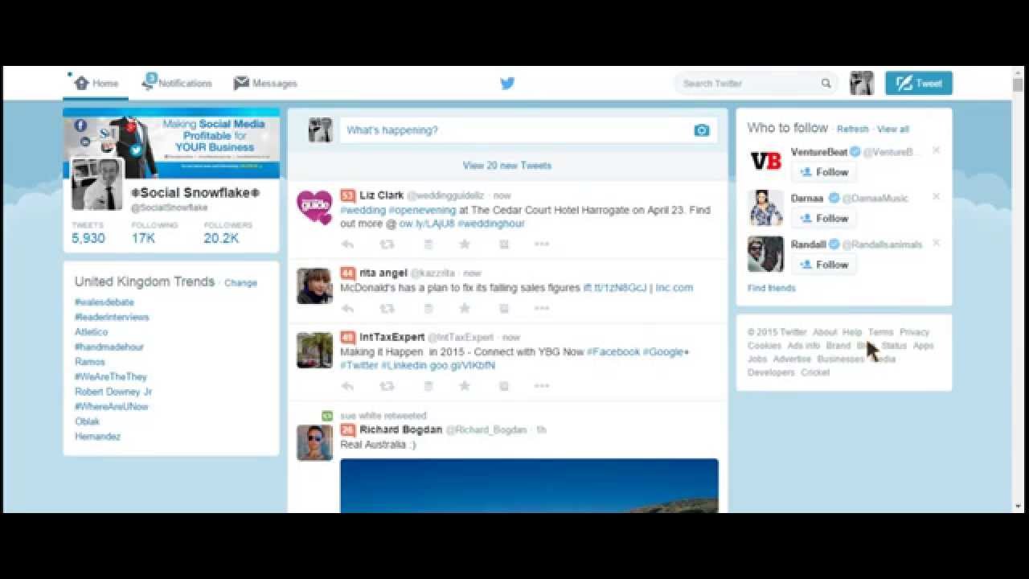Open VentureBeat's logo avatar
This screenshot has height=579, width=1029.
pos(765,162)
